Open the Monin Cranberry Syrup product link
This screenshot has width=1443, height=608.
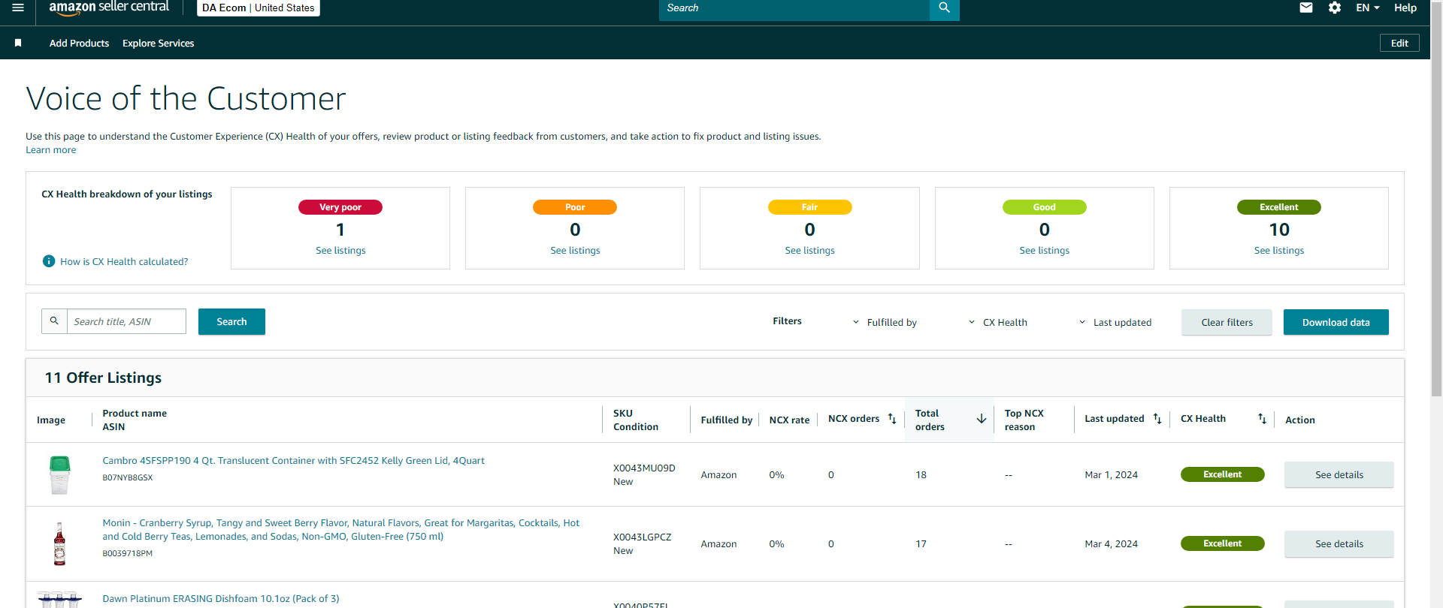341,530
